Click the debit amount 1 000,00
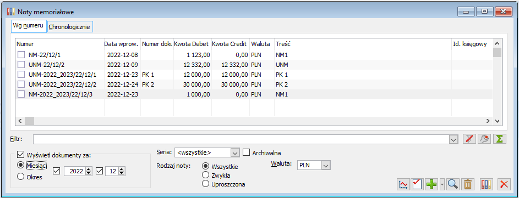 [x=198, y=94]
